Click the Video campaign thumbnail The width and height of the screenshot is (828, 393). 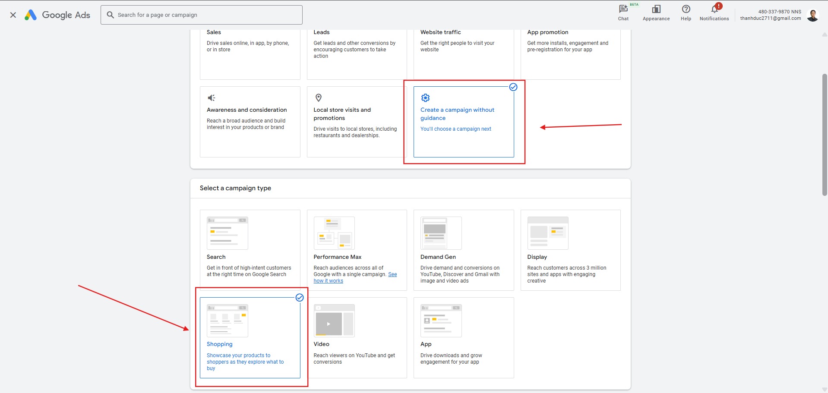(334, 321)
